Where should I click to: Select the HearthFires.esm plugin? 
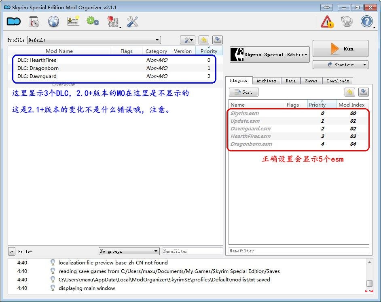299,136
